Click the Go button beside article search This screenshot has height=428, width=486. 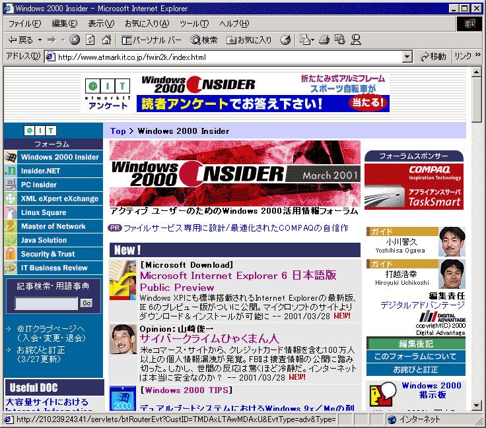pyautogui.click(x=87, y=303)
